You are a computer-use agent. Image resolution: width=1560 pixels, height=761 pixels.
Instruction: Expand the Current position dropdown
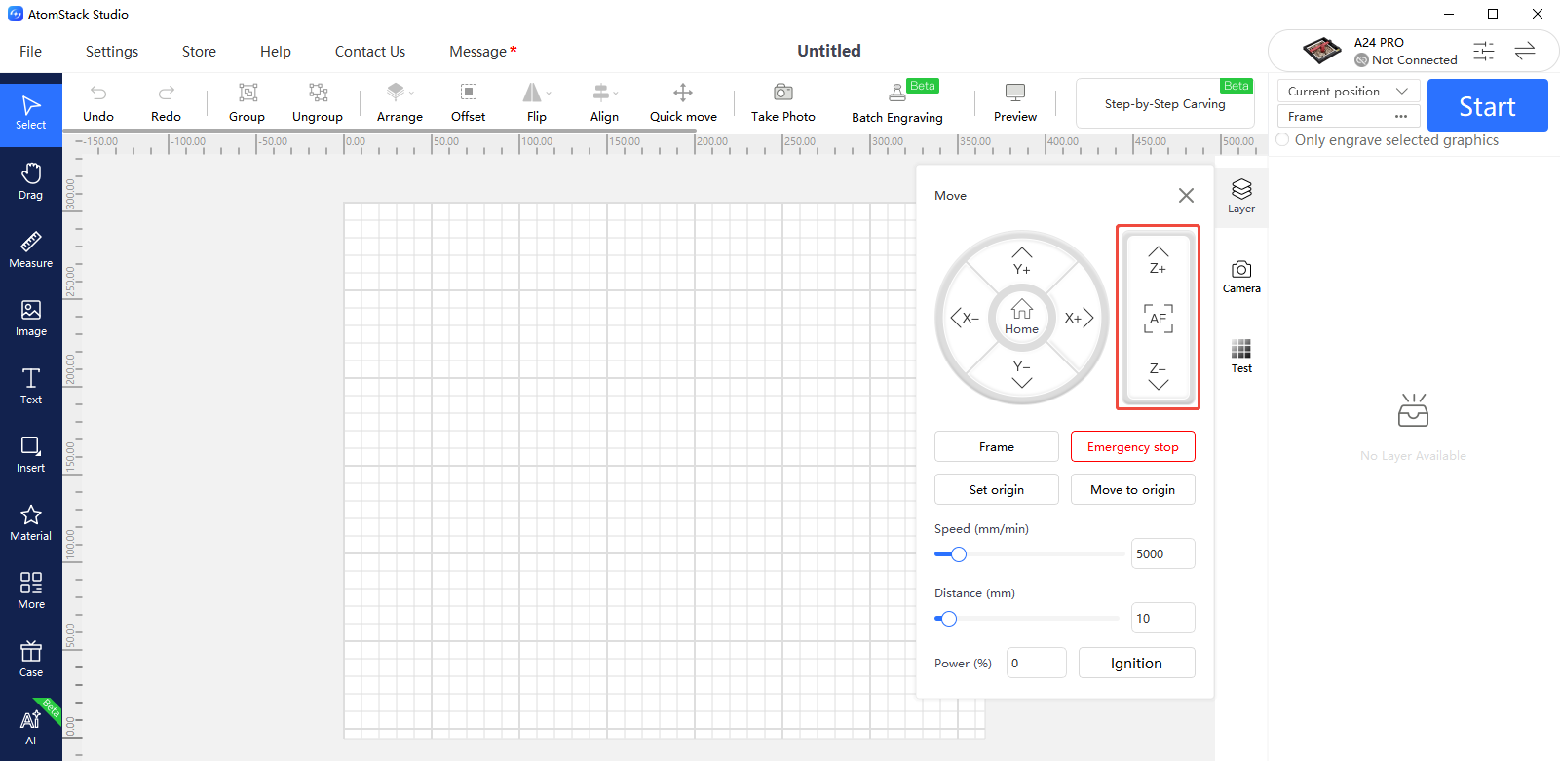[1349, 91]
